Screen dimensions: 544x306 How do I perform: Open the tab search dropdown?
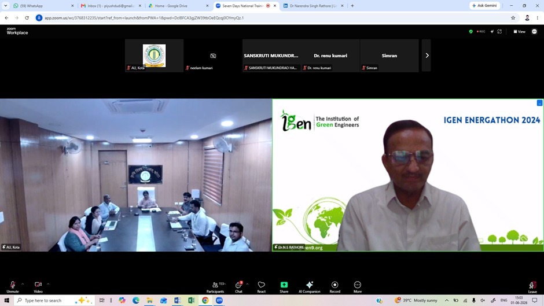(6, 6)
